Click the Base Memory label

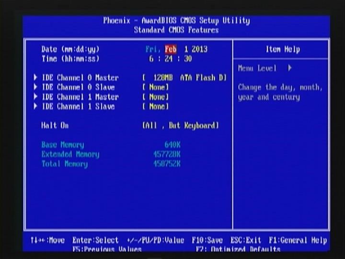[63, 145]
